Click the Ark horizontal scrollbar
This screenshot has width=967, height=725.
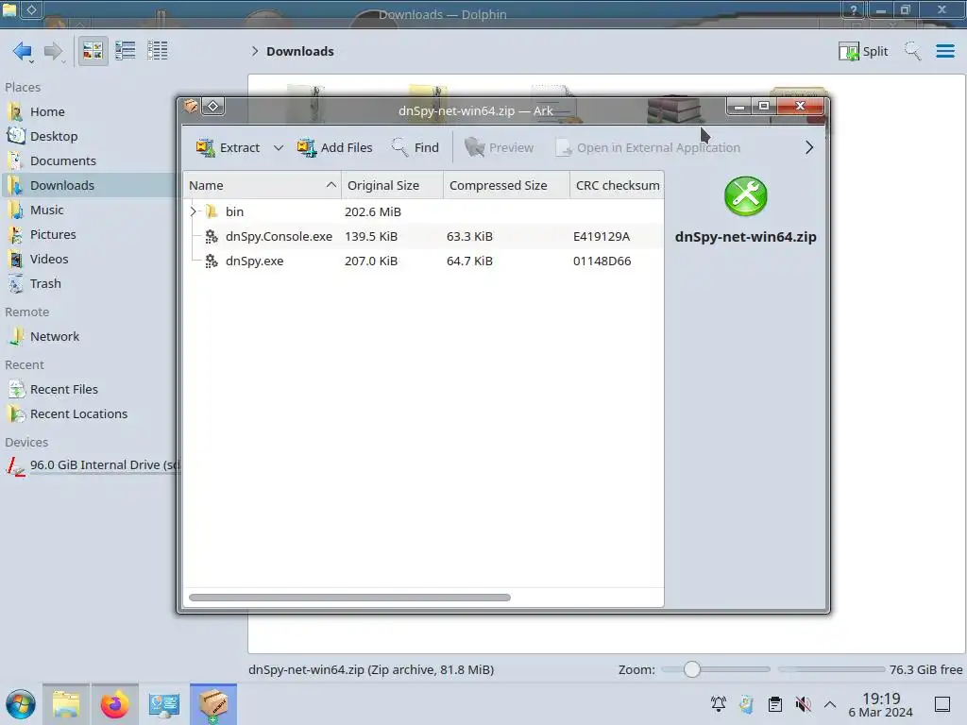pyautogui.click(x=349, y=598)
